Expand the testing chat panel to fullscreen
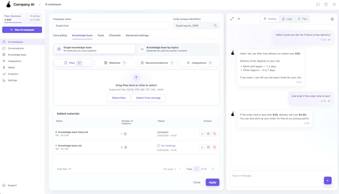The image size is (339, 194). pos(232,19)
